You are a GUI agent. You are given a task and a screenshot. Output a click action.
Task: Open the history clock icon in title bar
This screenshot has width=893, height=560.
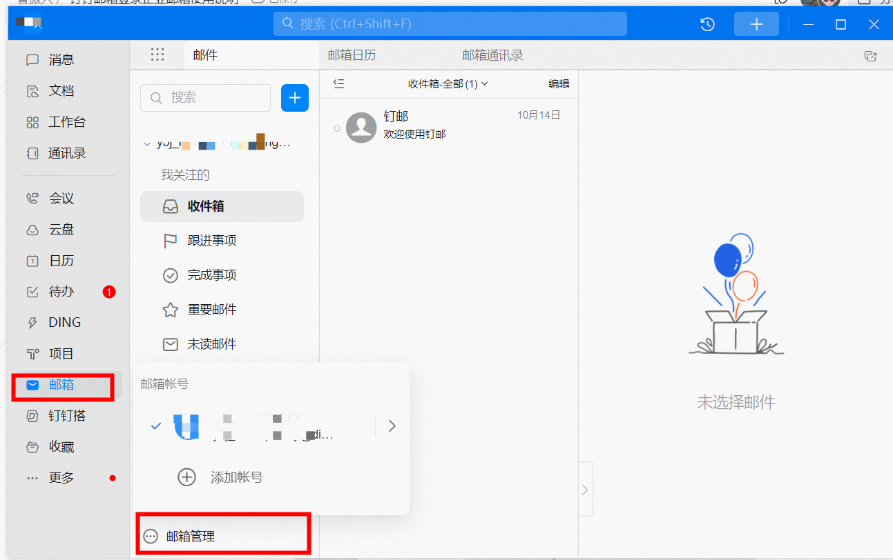pyautogui.click(x=707, y=25)
